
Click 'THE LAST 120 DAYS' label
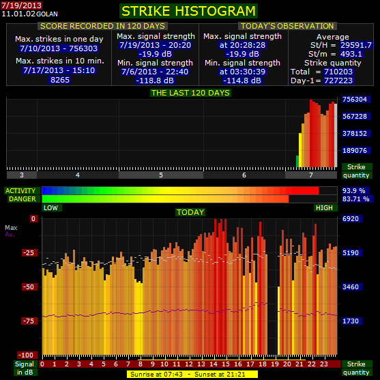(190, 93)
